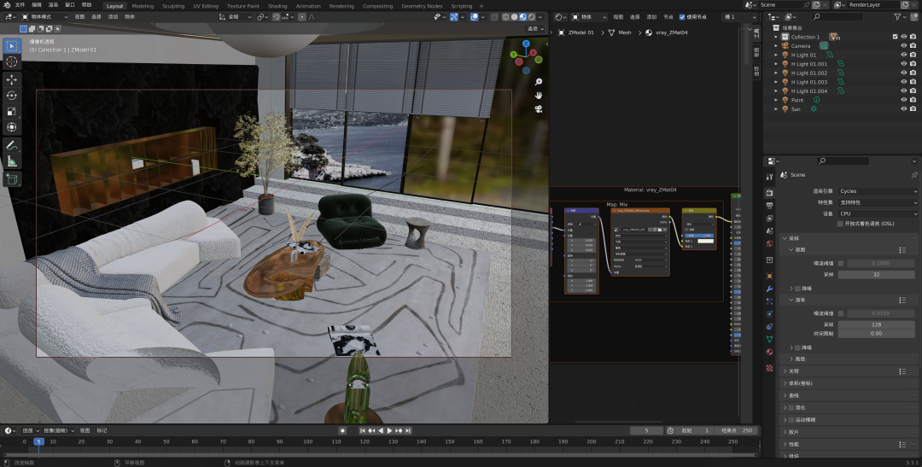Hide the Camera object via eye icon
The width and height of the screenshot is (922, 467).
coord(904,46)
